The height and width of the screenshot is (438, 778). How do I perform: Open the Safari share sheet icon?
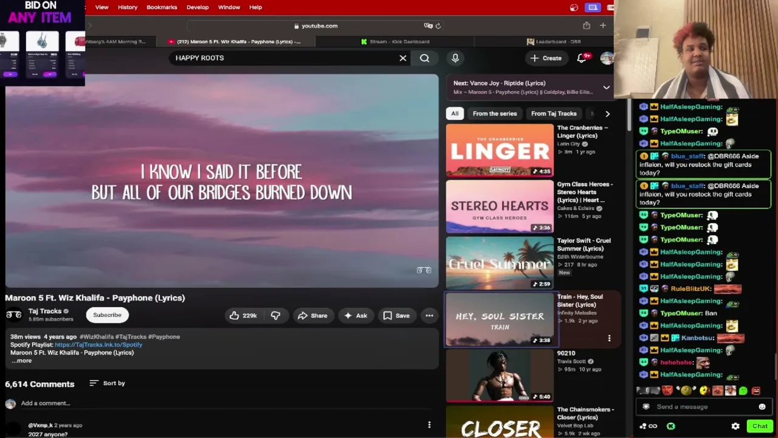[x=587, y=26]
